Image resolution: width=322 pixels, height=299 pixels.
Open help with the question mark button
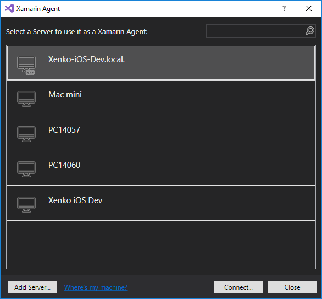click(284, 8)
